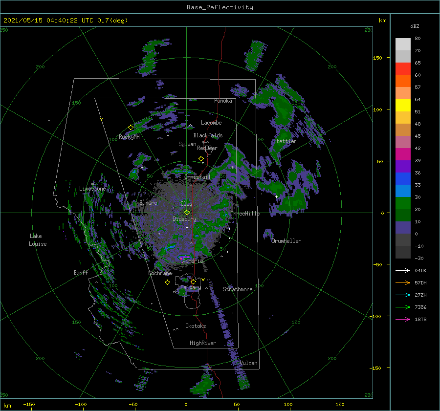The height and width of the screenshot is (411, 440).
Task: Click the RockyMH label
Action: pos(129,137)
